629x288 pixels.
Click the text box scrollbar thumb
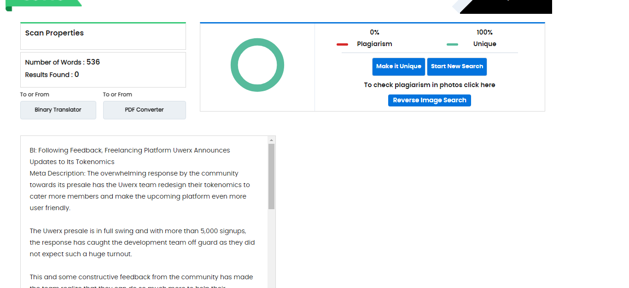pyautogui.click(x=271, y=176)
